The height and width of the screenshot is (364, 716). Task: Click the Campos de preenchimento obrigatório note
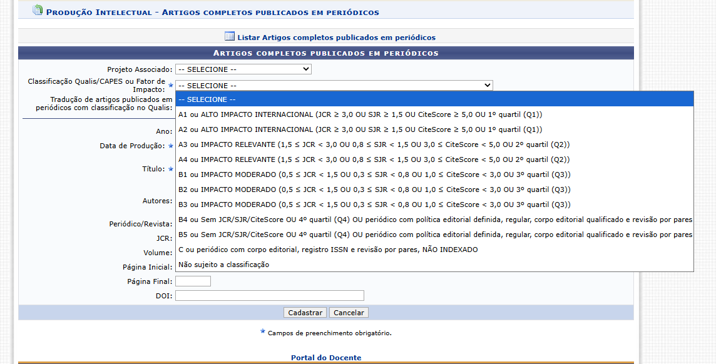coord(330,333)
